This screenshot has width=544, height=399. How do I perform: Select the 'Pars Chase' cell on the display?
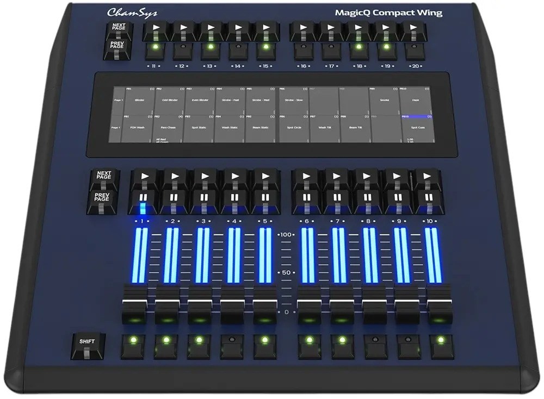tap(168, 128)
